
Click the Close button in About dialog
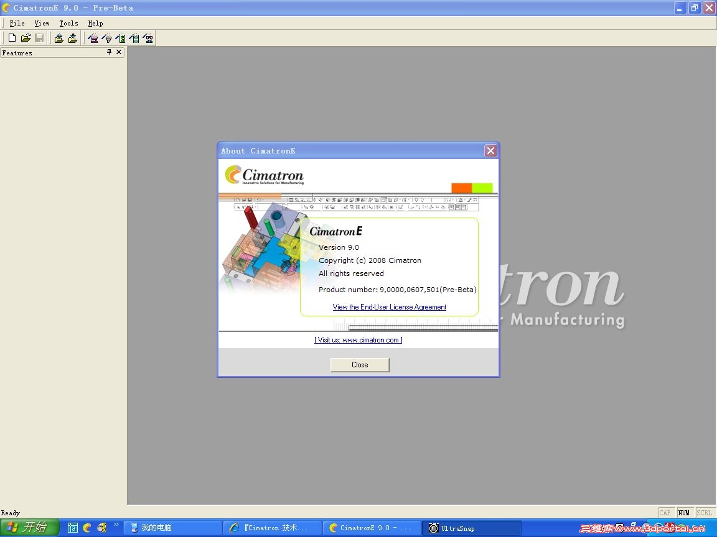pyautogui.click(x=360, y=365)
